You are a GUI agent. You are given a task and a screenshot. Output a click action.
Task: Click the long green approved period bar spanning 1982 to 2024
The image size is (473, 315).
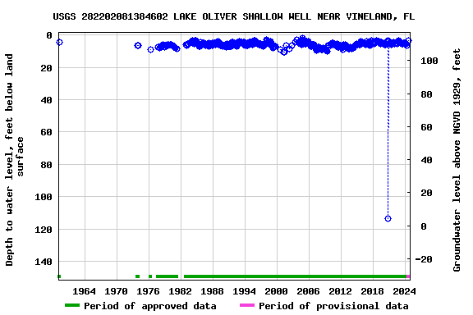coord(296,276)
